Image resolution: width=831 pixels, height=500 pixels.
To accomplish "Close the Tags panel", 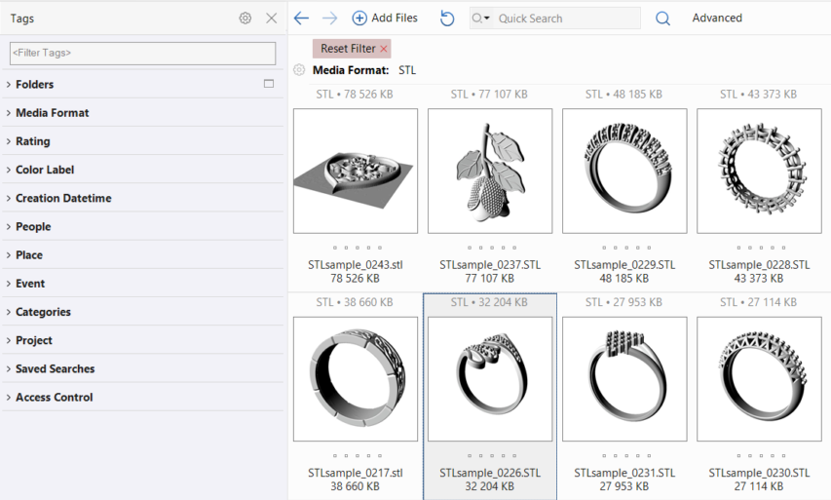I will click(272, 19).
